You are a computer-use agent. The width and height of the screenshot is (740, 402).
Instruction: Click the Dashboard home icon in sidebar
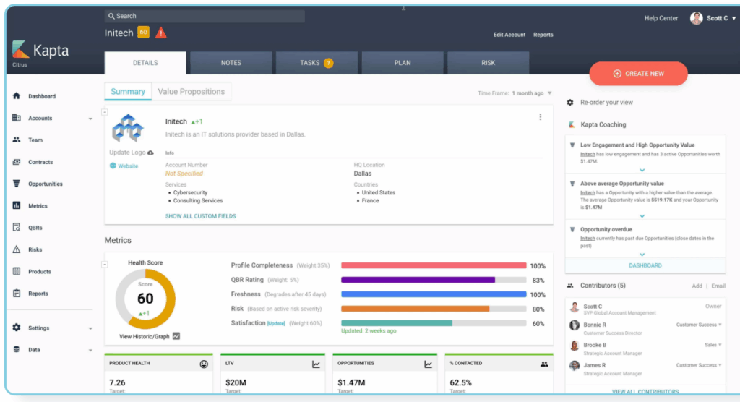(x=17, y=96)
